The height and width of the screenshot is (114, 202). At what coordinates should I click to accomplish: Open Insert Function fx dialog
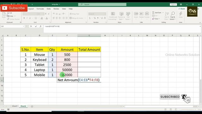40,26
